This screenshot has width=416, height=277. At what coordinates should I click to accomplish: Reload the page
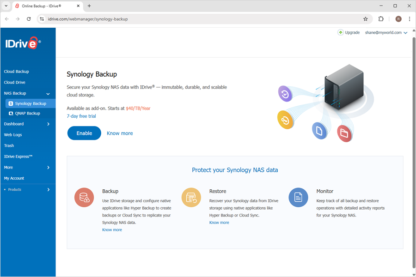[29, 19]
